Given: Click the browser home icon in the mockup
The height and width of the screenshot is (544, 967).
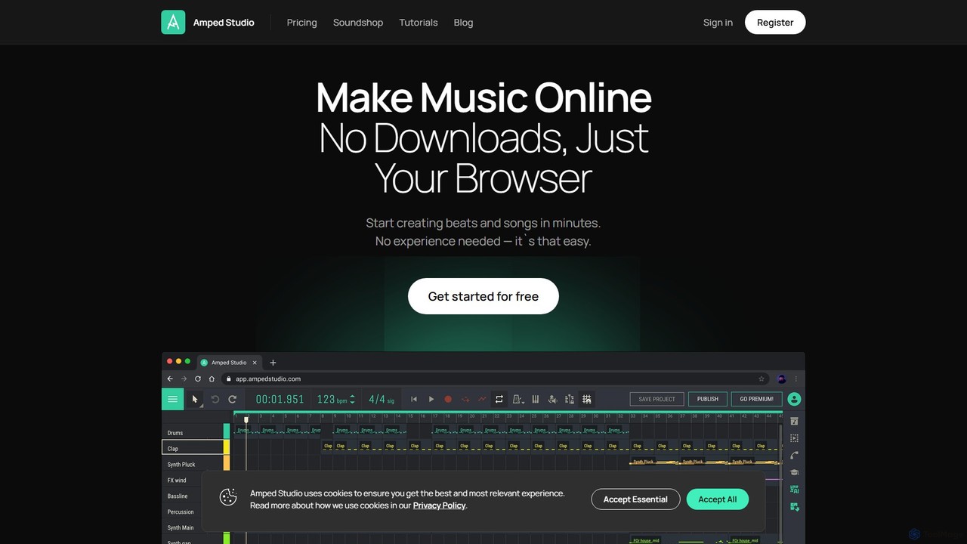Looking at the screenshot, I should [x=212, y=379].
